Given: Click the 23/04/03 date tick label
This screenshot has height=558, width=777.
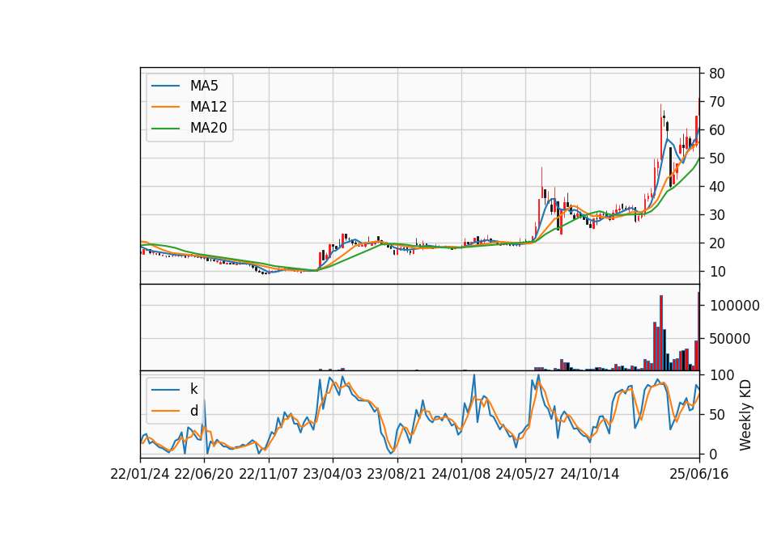Looking at the screenshot, I should click(332, 474).
